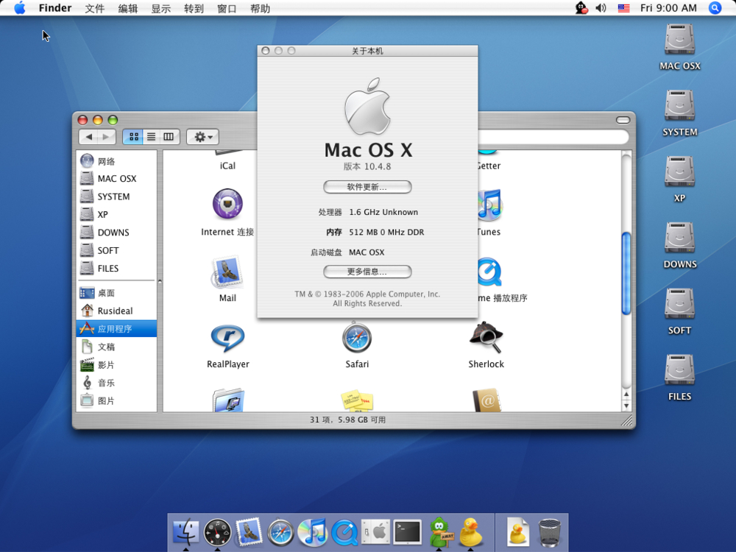The width and height of the screenshot is (736, 552).
Task: Select 桌面 in Finder sidebar
Action: click(x=116, y=292)
